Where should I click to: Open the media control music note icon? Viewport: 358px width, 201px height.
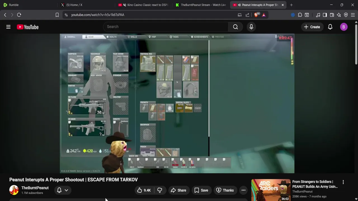[x=318, y=15]
